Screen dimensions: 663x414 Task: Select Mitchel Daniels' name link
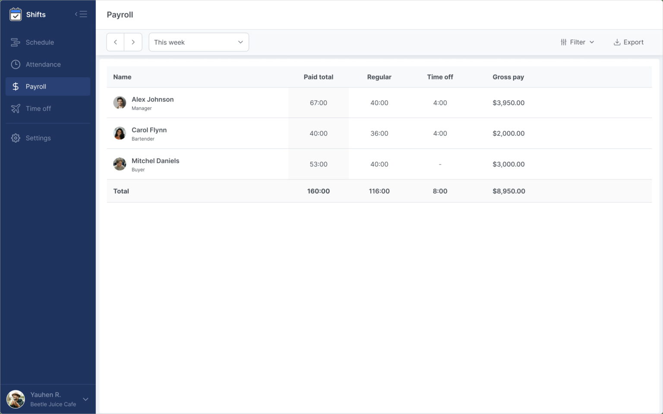pyautogui.click(x=155, y=160)
